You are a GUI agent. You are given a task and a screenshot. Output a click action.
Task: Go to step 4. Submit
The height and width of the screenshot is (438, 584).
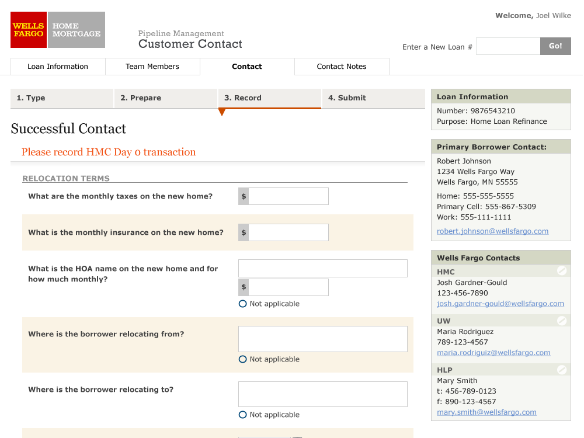tap(374, 98)
